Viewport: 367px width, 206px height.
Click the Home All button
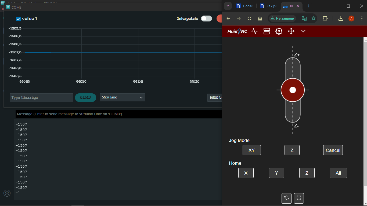pyautogui.click(x=338, y=173)
